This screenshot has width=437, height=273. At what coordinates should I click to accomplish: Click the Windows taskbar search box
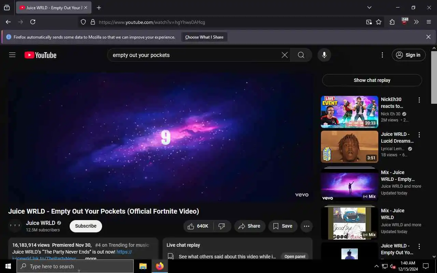pyautogui.click(x=75, y=266)
